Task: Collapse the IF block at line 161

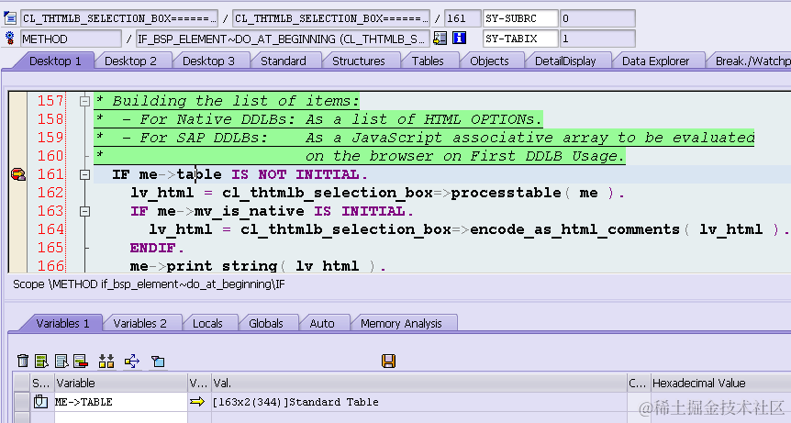Action: [x=84, y=175]
